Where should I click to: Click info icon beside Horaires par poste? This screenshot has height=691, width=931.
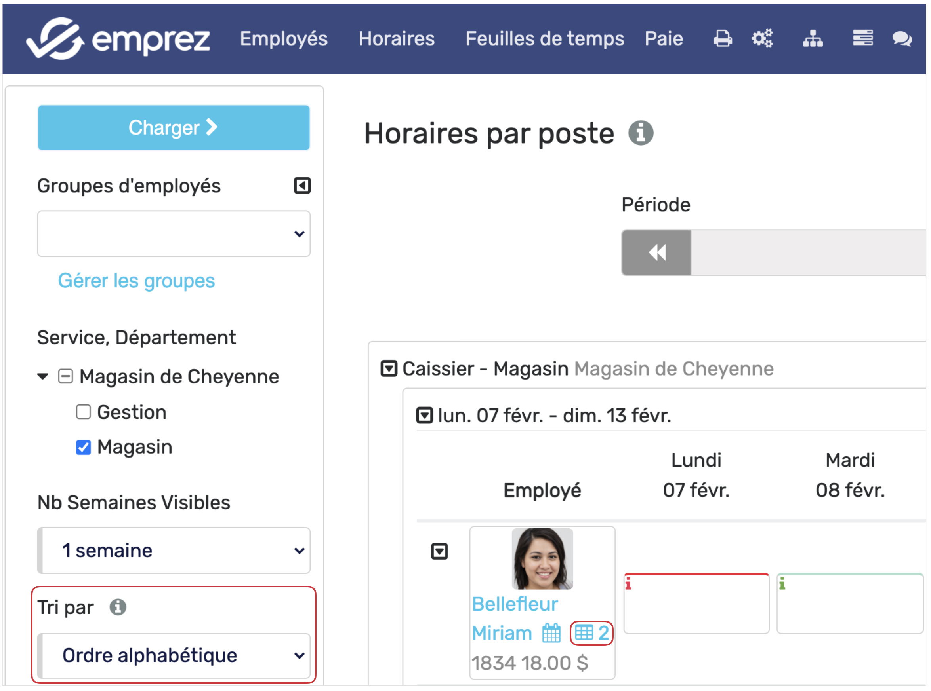[641, 133]
